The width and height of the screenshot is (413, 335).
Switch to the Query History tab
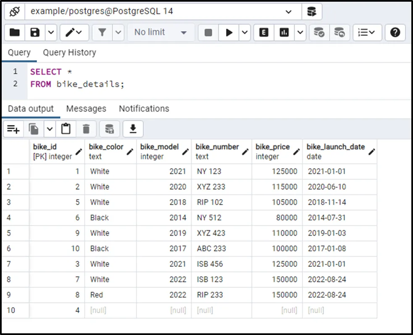point(69,53)
